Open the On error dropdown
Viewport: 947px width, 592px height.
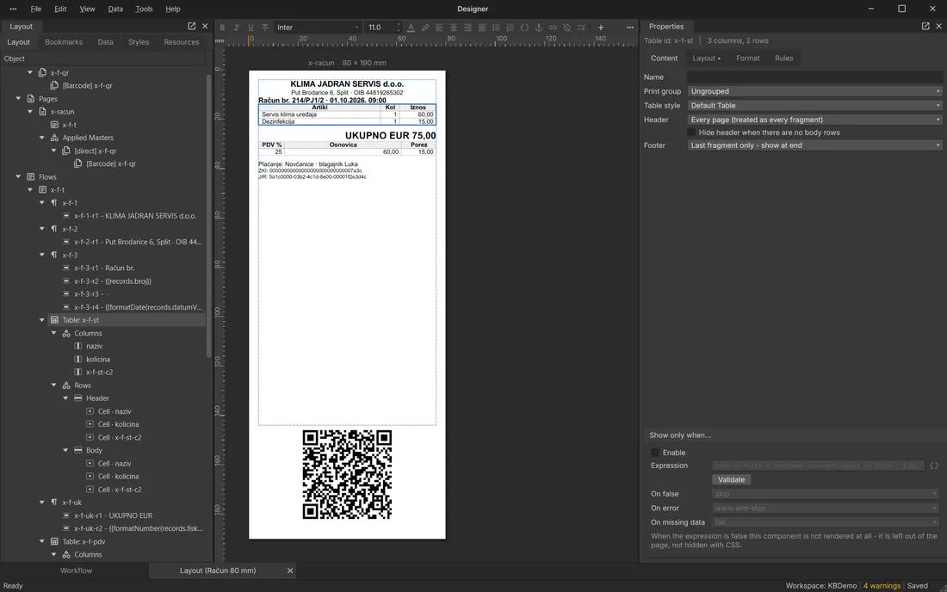[x=826, y=509]
